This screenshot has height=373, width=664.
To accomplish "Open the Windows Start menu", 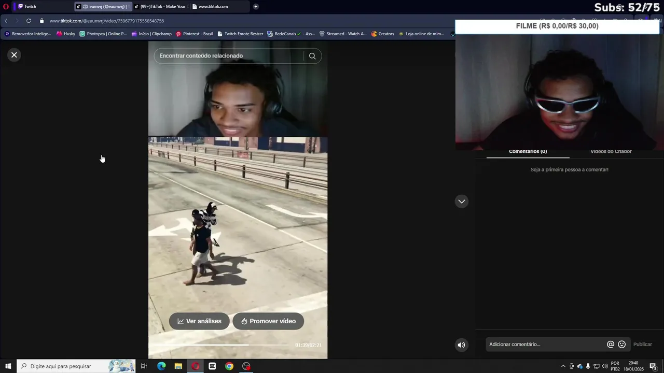I will click(8, 366).
